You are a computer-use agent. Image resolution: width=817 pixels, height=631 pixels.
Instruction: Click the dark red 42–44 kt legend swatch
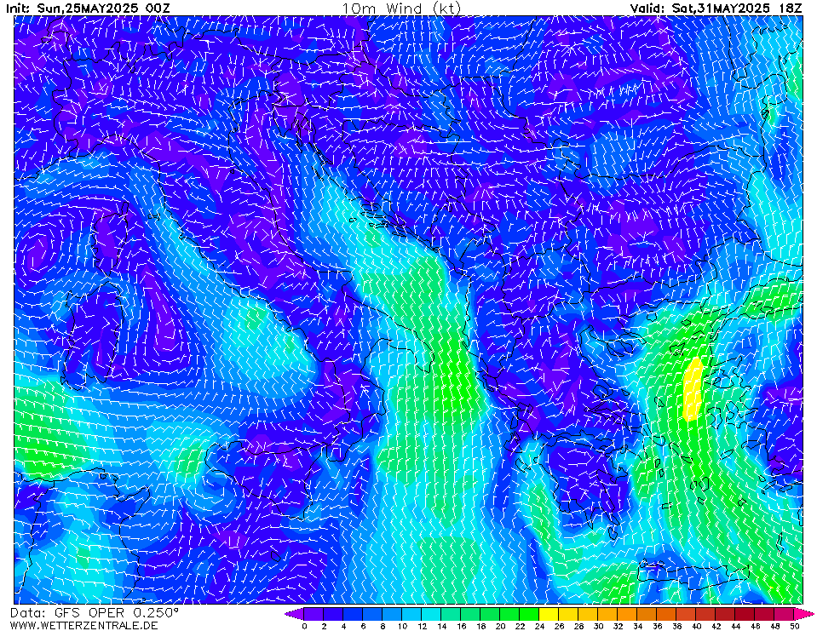726,614
